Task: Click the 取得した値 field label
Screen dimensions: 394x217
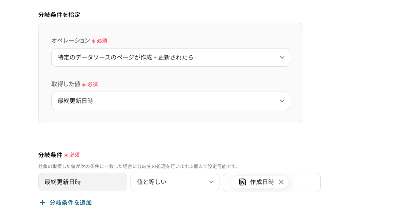Action: (66, 84)
